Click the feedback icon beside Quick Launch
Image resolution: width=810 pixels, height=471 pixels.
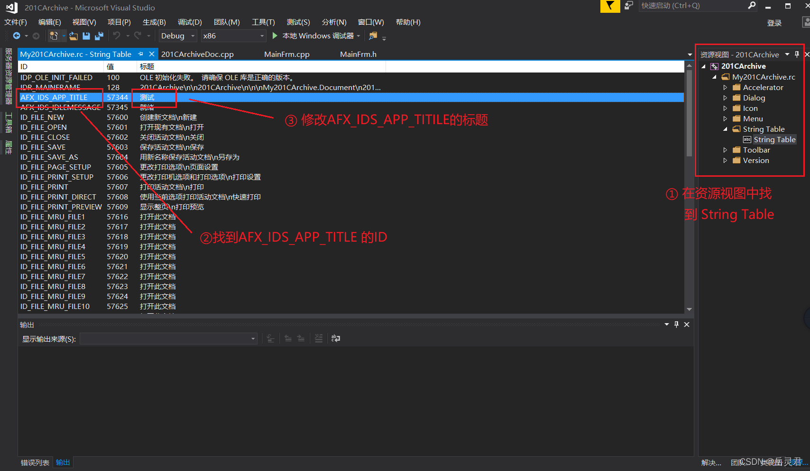click(x=629, y=6)
